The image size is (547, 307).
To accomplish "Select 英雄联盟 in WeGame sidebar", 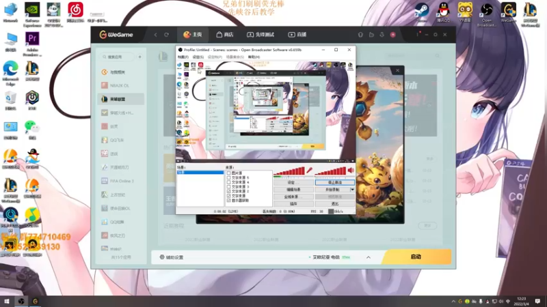I will tap(121, 99).
